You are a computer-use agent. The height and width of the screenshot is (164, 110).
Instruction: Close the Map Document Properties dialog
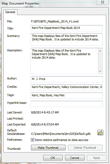[103, 2]
